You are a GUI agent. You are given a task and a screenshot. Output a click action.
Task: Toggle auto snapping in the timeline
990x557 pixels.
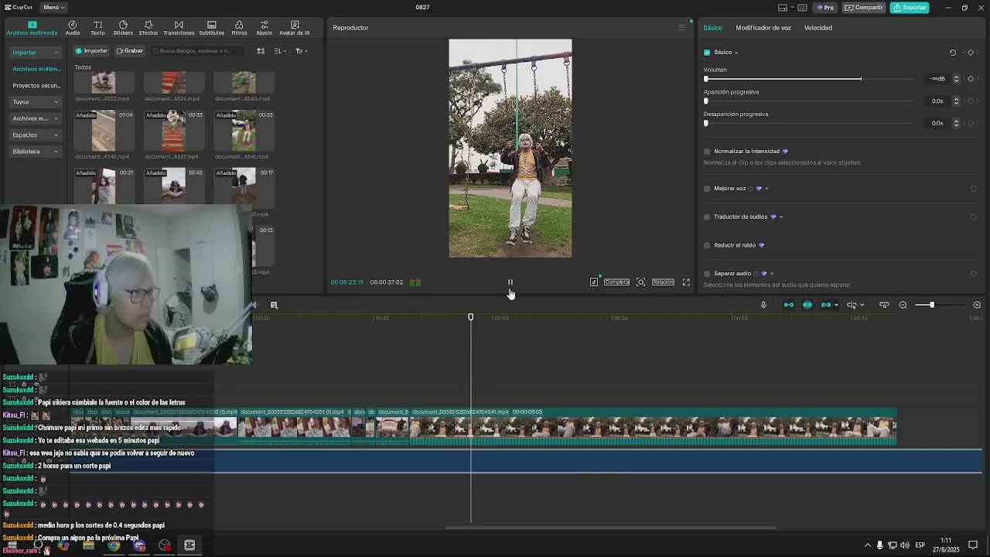(807, 305)
